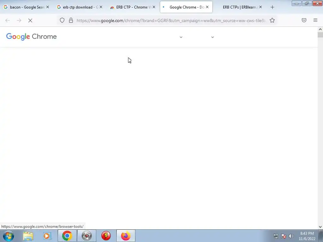Close the bacon Google Search tab
The image size is (323, 242).
48,7
